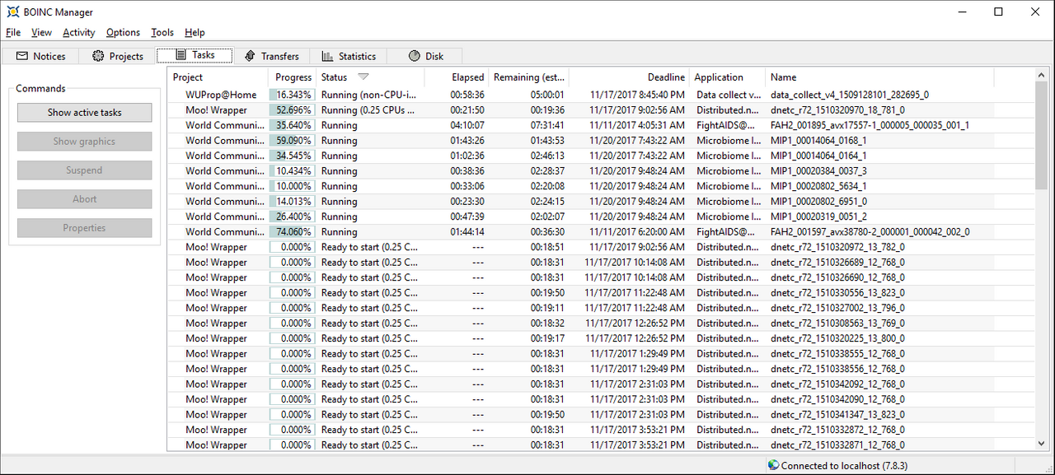Click the 52.696% progress bar

click(293, 110)
